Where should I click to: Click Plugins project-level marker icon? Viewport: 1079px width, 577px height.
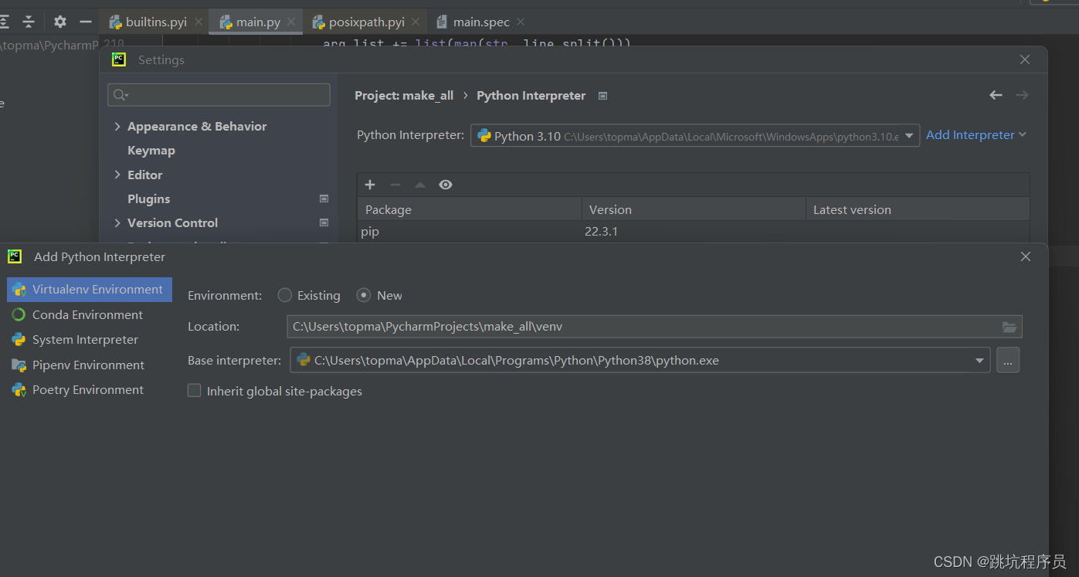pos(324,199)
